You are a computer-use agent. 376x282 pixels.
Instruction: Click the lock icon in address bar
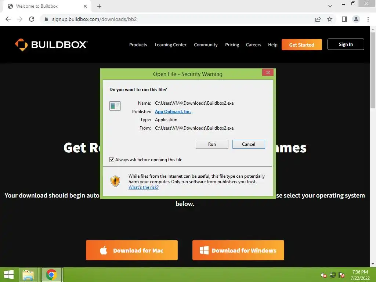[x=46, y=19]
